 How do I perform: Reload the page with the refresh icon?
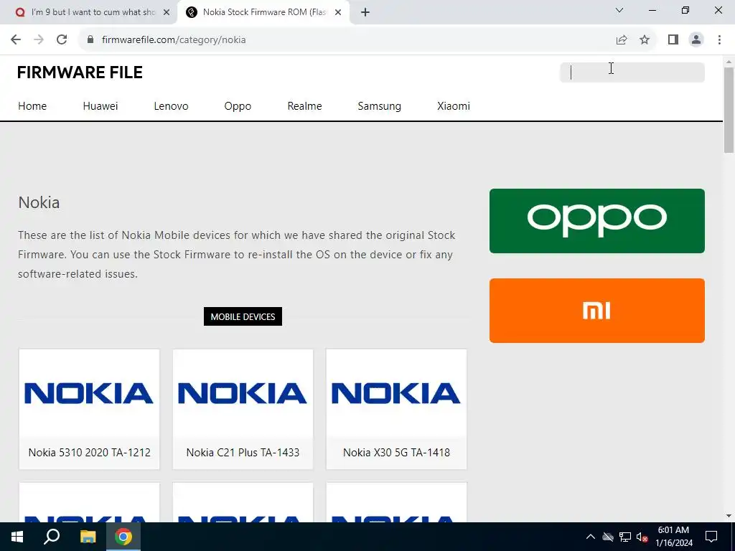click(62, 40)
